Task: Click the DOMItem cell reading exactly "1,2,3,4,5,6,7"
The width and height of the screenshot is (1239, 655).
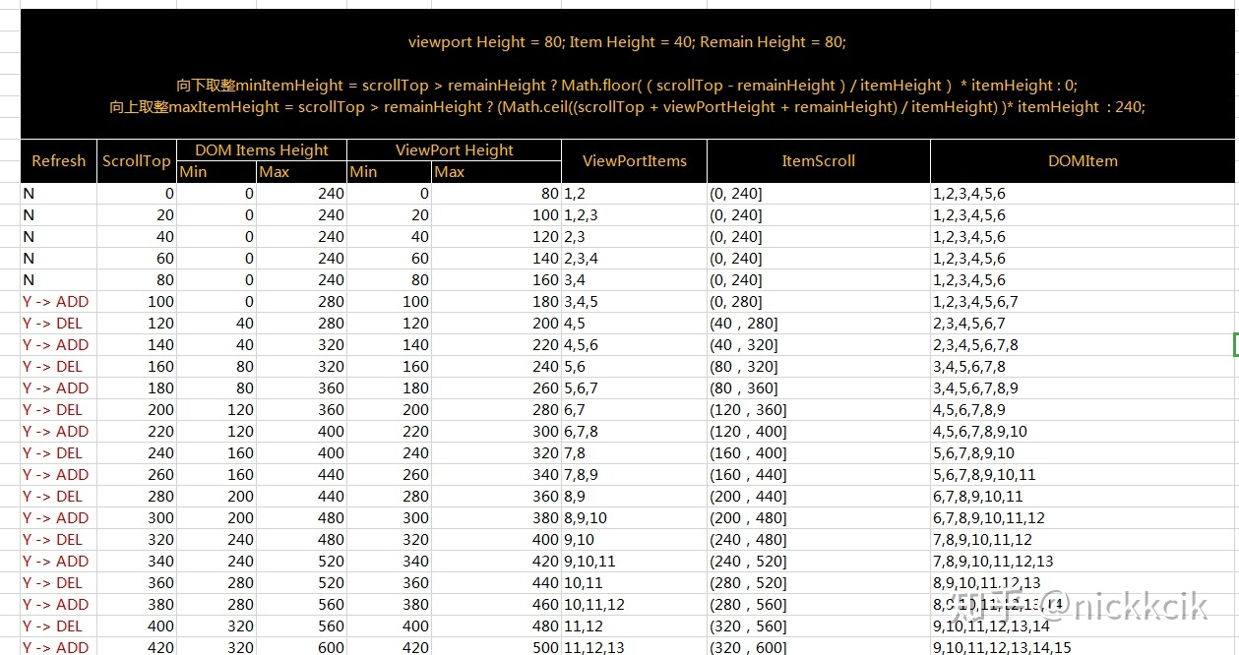Action: (1084, 302)
